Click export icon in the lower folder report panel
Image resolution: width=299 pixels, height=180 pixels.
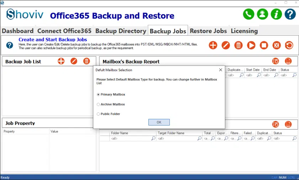tap(288, 125)
